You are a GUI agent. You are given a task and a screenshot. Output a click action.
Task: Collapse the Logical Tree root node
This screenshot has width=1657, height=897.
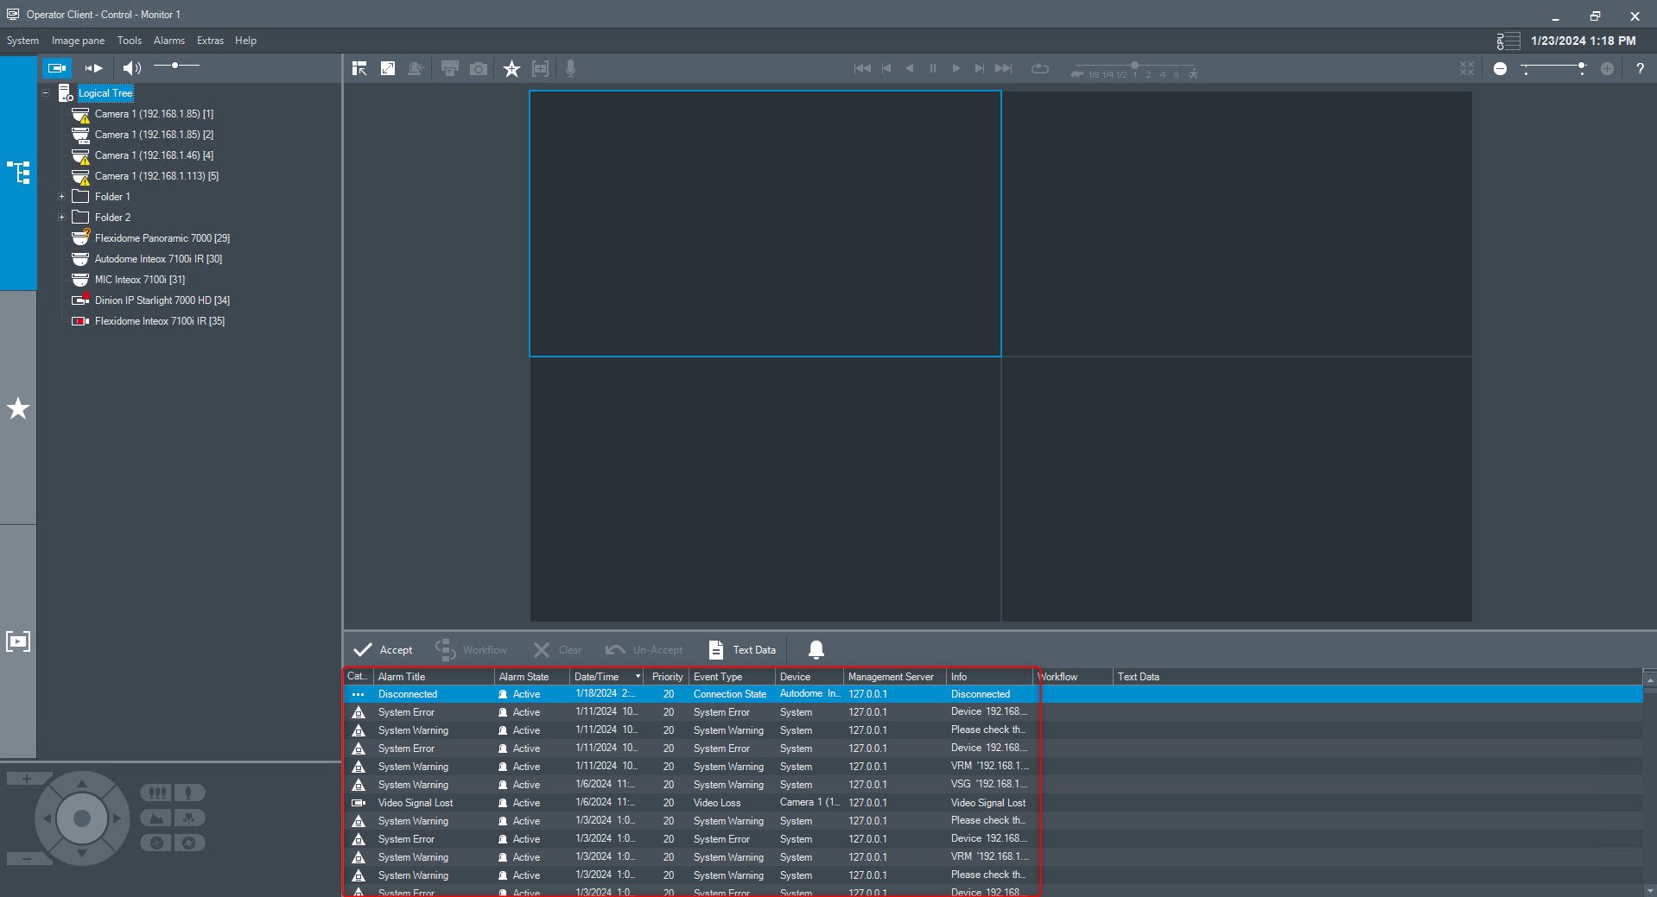pyautogui.click(x=46, y=93)
